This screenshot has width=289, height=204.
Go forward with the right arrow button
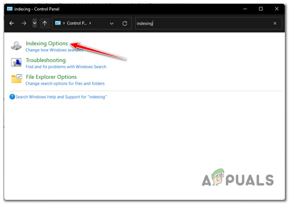tap(24, 23)
